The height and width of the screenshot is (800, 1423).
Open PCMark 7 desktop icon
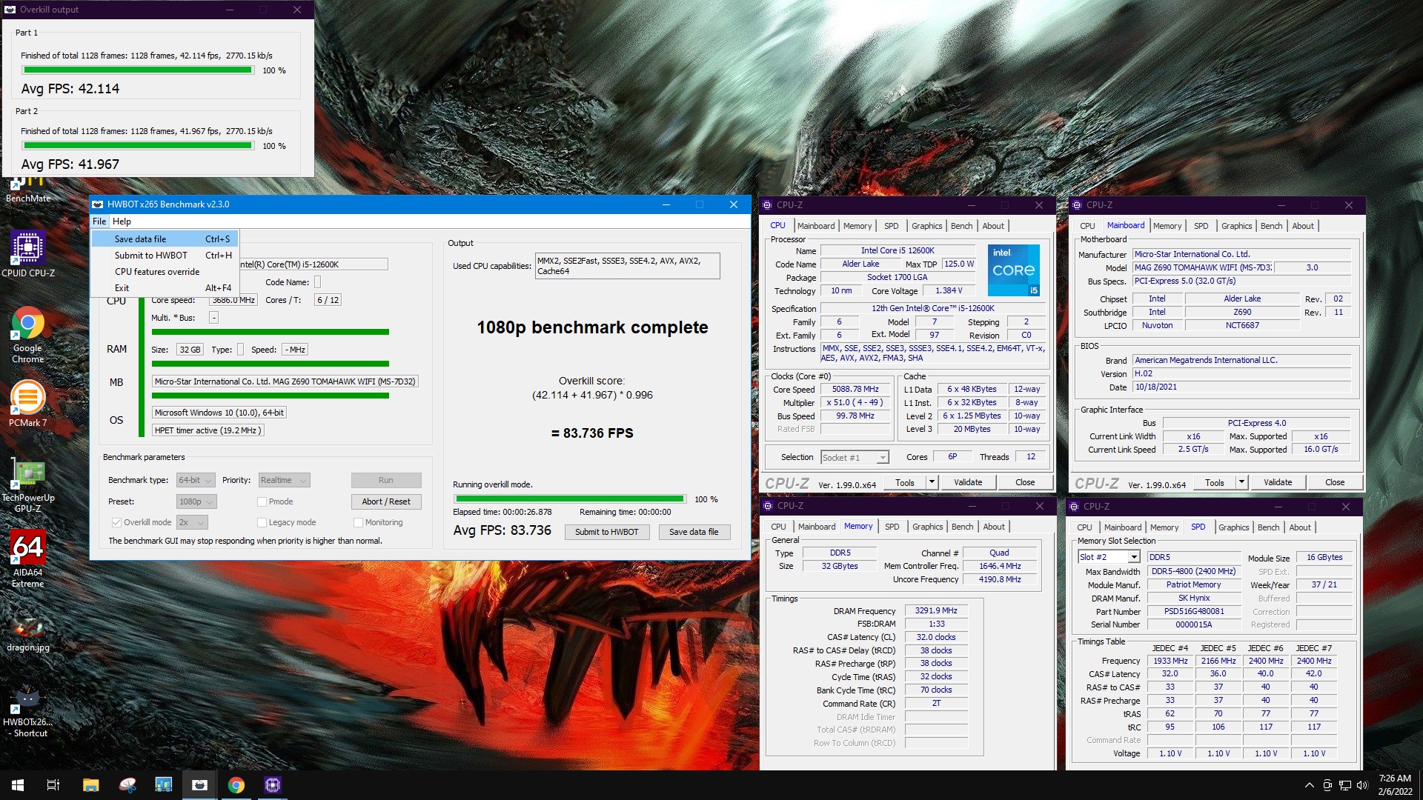28,404
